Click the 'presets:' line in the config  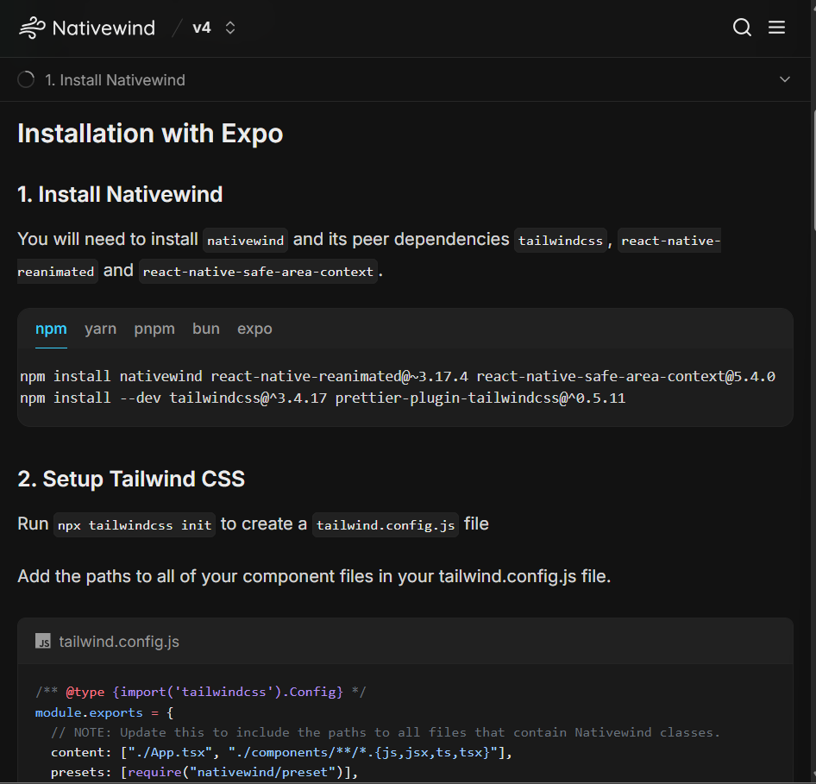click(x=204, y=772)
